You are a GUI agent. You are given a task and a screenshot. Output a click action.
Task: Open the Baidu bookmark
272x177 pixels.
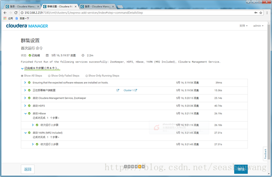(22, 18)
